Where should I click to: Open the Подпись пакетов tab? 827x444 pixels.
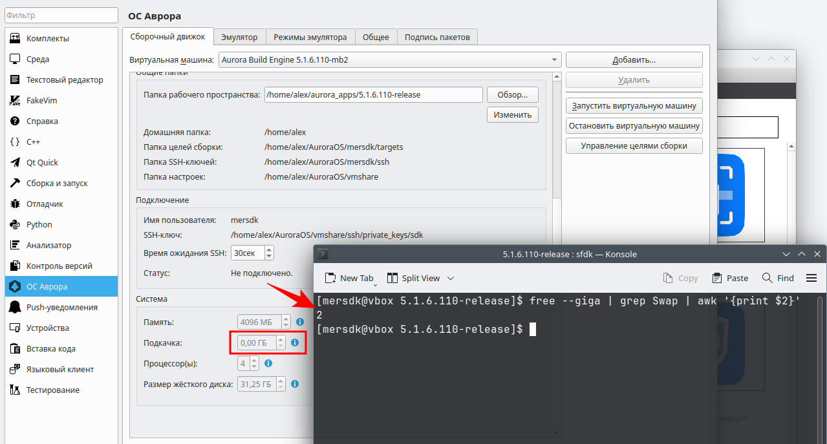(437, 37)
